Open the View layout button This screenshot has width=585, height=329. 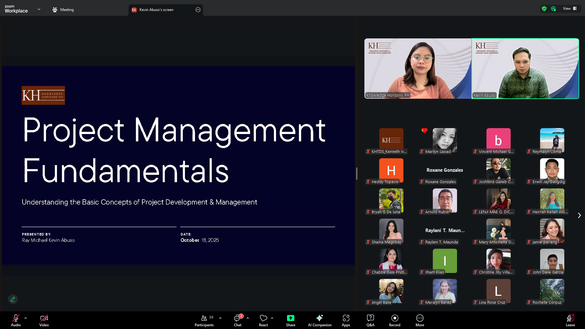pyautogui.click(x=569, y=9)
